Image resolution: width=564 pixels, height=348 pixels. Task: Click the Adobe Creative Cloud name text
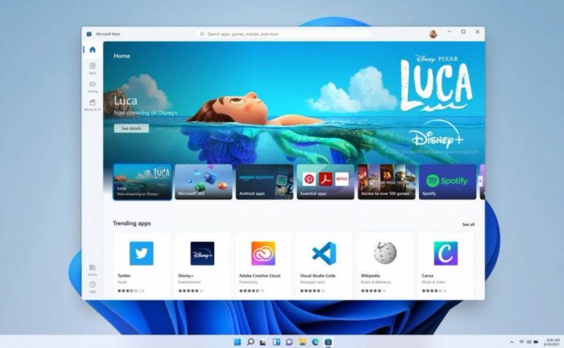click(260, 276)
